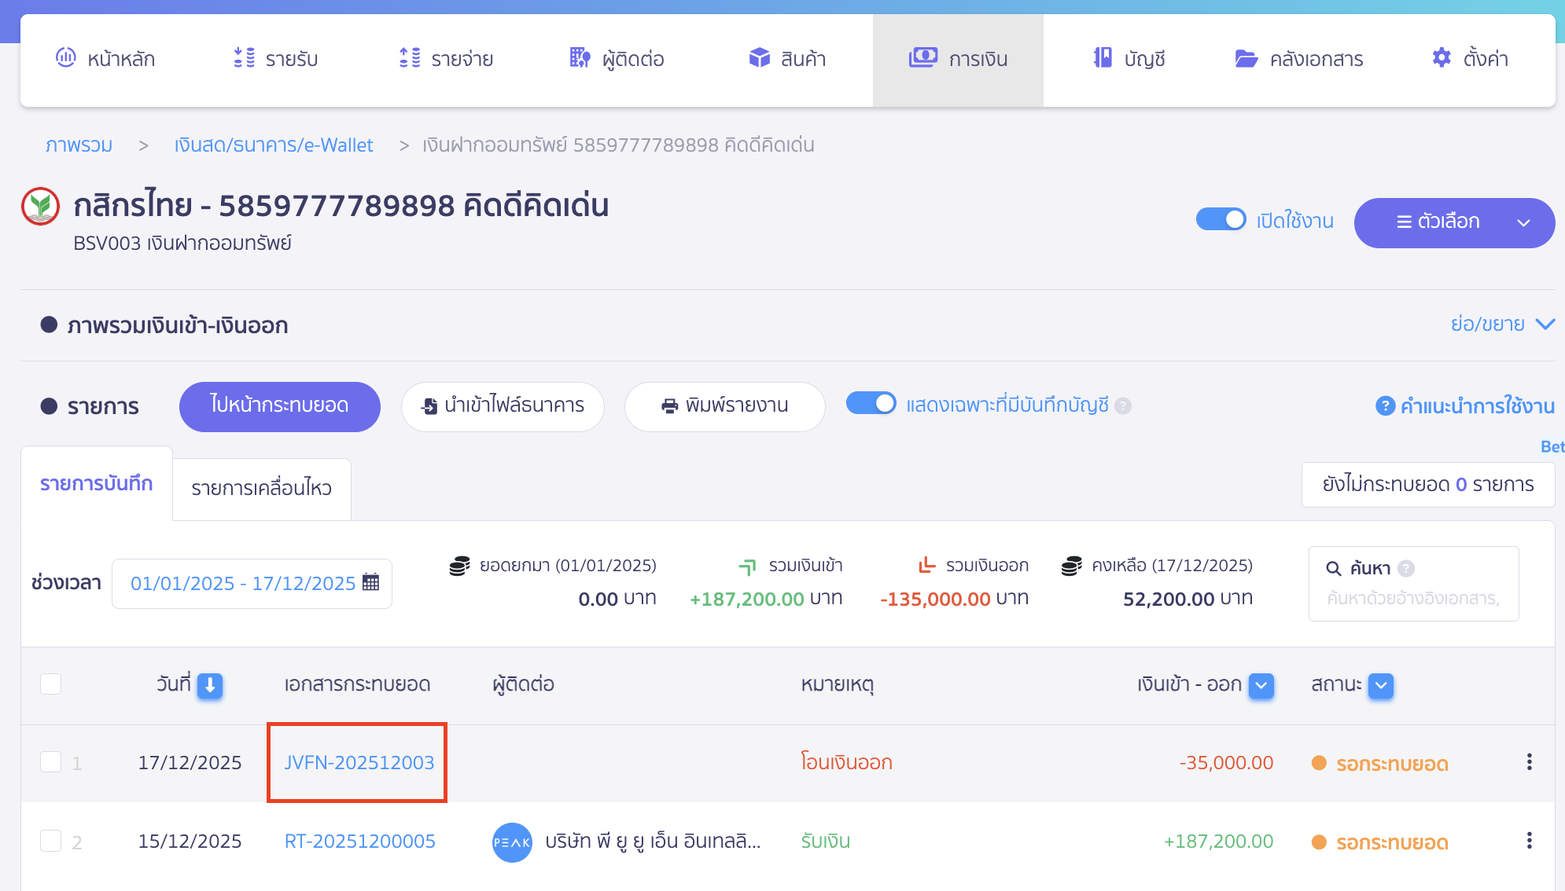This screenshot has width=1565, height=891.
Task: Open the รายจ่าย expenses section icon
Action: click(408, 57)
